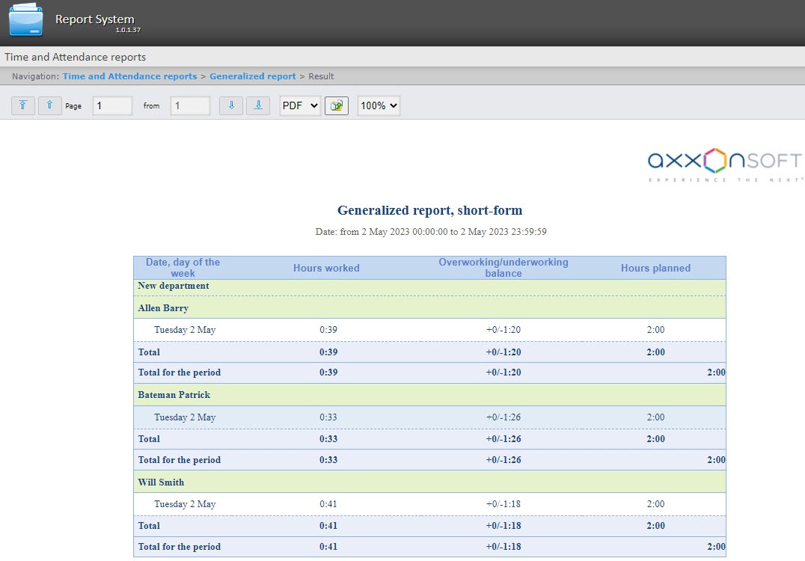This screenshot has width=805, height=561.
Task: Select the 'New department' group row
Action: click(174, 286)
